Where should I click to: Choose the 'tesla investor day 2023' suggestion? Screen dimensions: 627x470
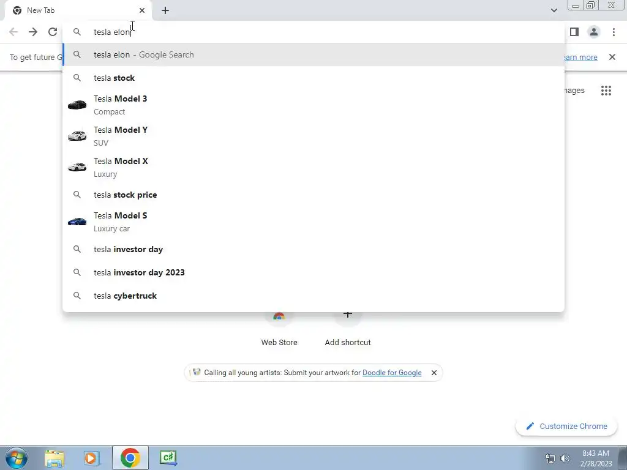pyautogui.click(x=313, y=272)
